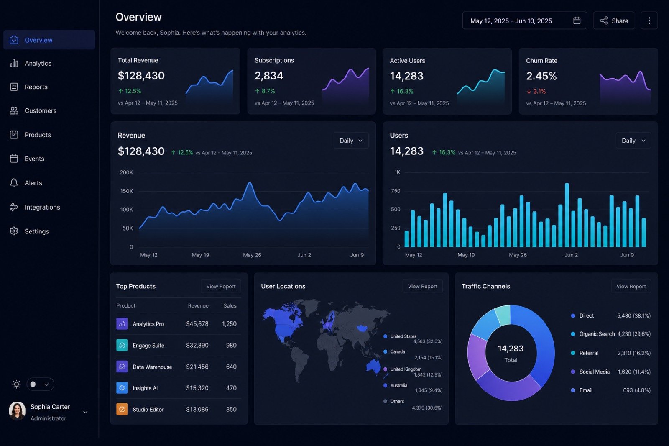Click the Email 693 (4.8%) value
This screenshot has width=669, height=446.
click(x=637, y=390)
